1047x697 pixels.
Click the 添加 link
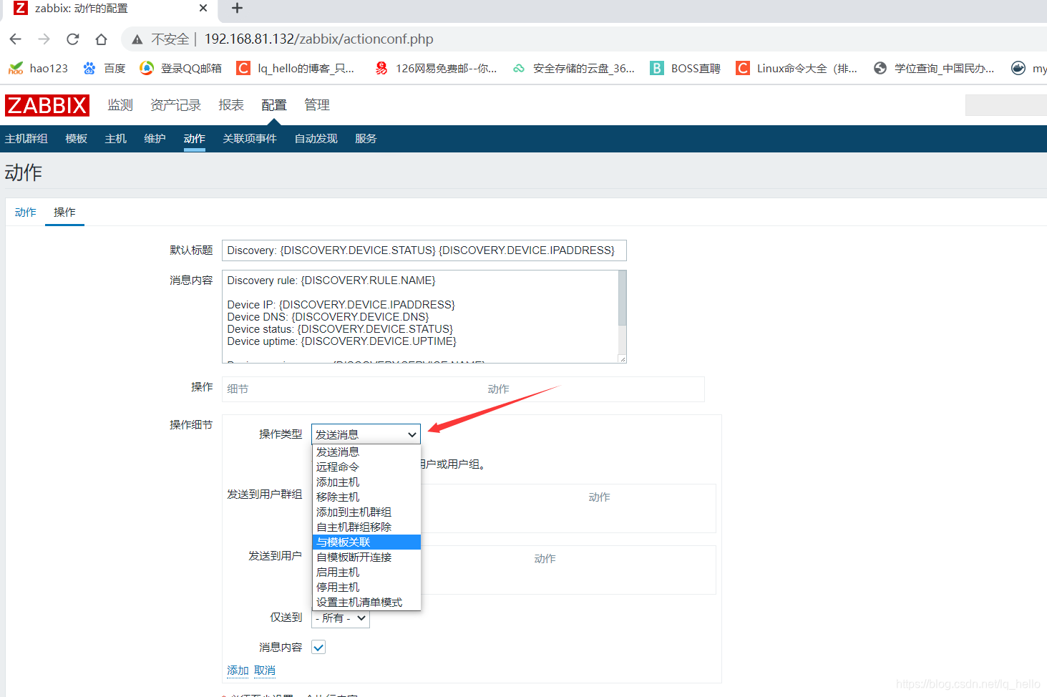238,671
